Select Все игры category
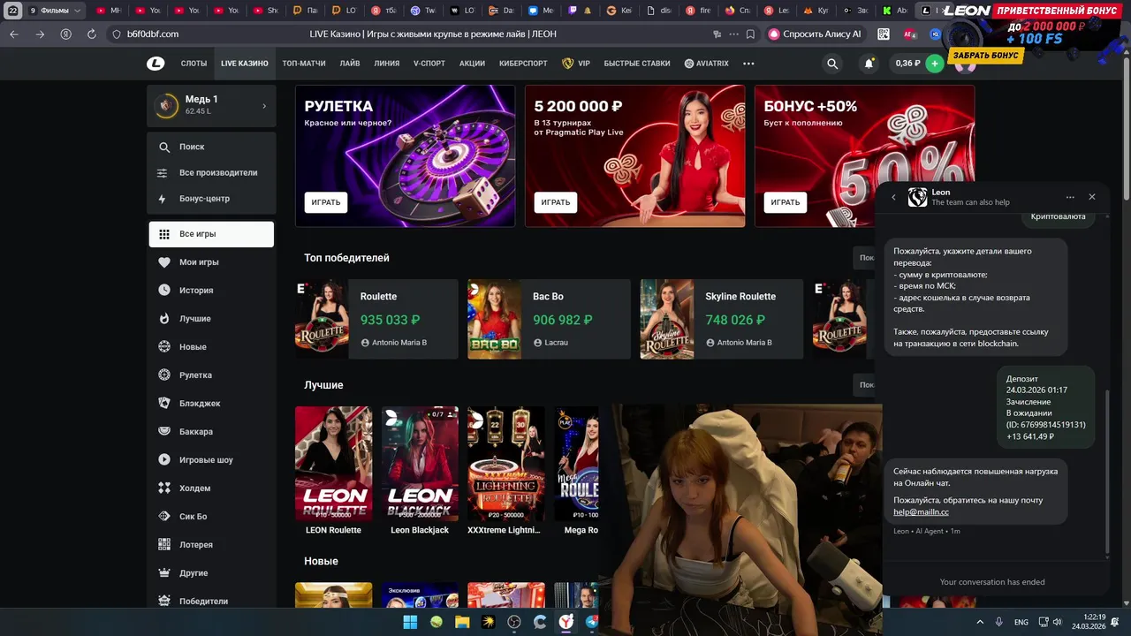The image size is (1131, 636). [211, 234]
